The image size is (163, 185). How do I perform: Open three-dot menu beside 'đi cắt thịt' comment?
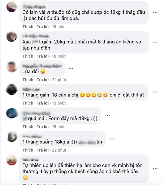pos(154,92)
